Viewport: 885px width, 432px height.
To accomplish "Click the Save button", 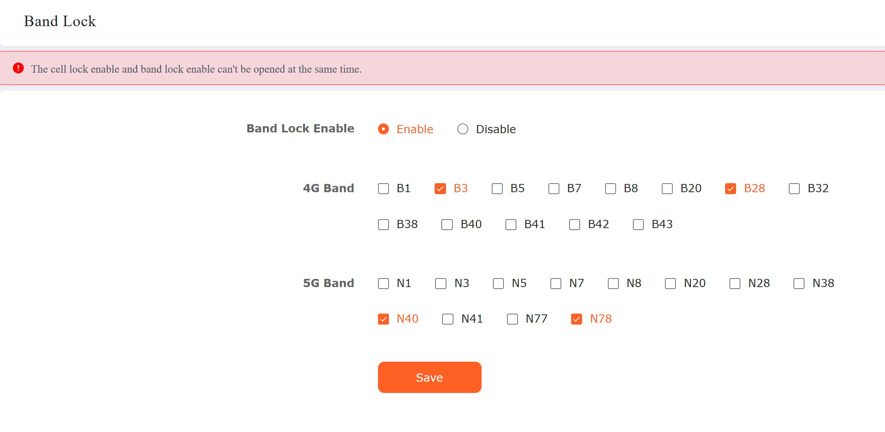I will pyautogui.click(x=430, y=377).
